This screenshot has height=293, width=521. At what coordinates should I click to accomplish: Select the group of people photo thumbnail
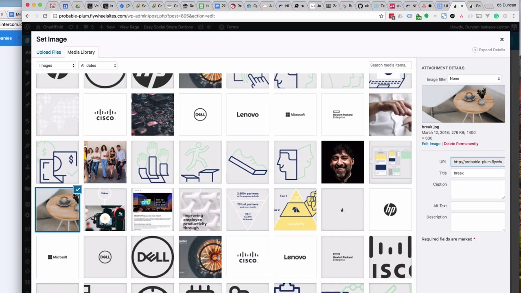pyautogui.click(x=105, y=162)
